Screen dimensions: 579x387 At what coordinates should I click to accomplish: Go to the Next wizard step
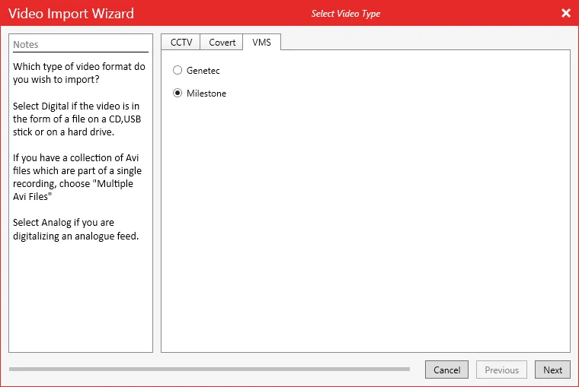coord(552,370)
